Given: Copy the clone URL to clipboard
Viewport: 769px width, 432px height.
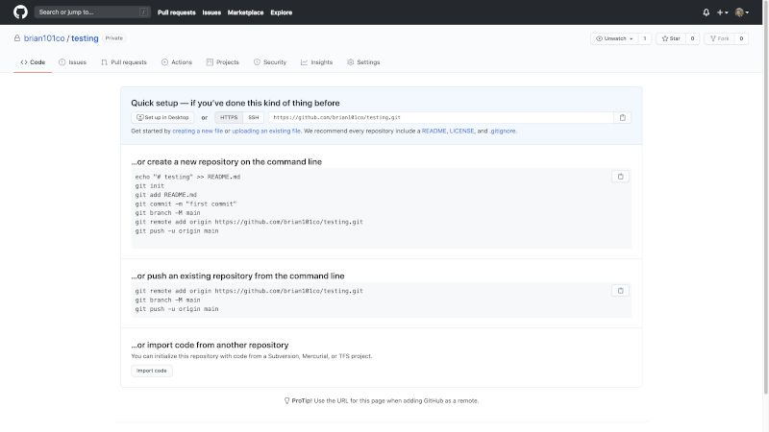Looking at the screenshot, I should pyautogui.click(x=622, y=117).
